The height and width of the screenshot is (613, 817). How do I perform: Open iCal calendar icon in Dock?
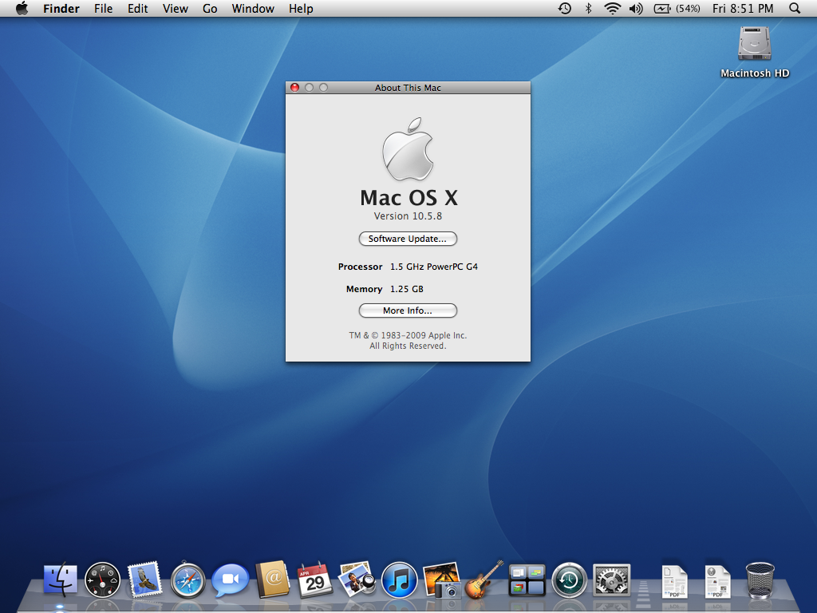coord(314,579)
